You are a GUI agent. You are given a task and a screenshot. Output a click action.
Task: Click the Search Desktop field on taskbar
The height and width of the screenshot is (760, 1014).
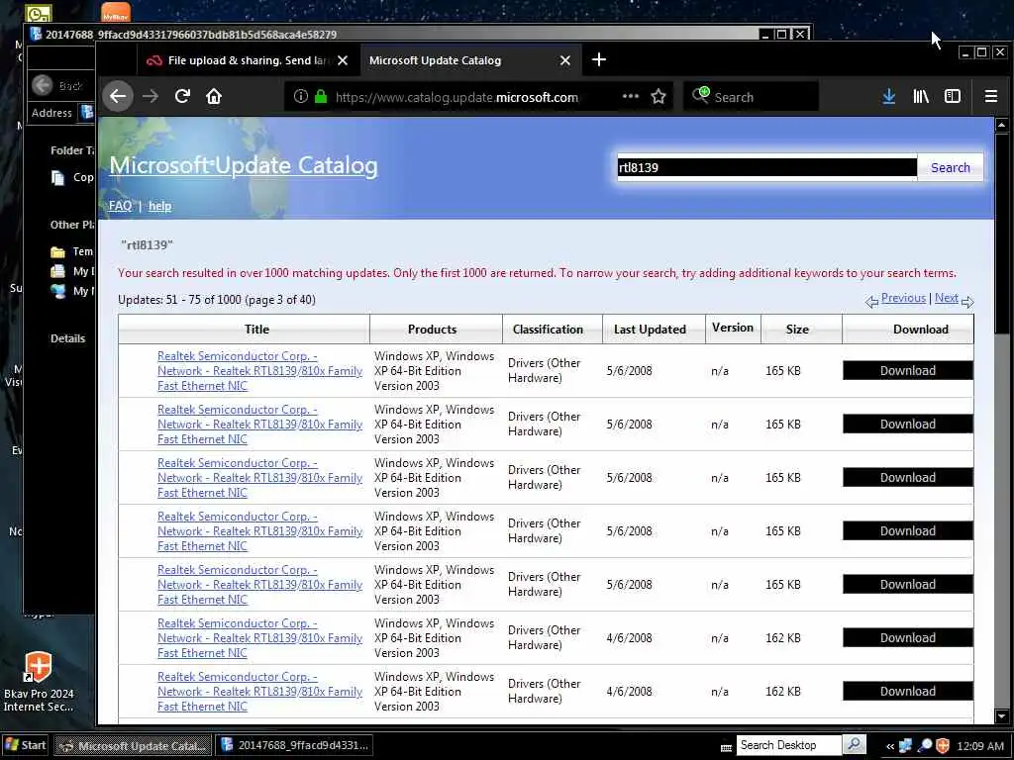coord(788,745)
